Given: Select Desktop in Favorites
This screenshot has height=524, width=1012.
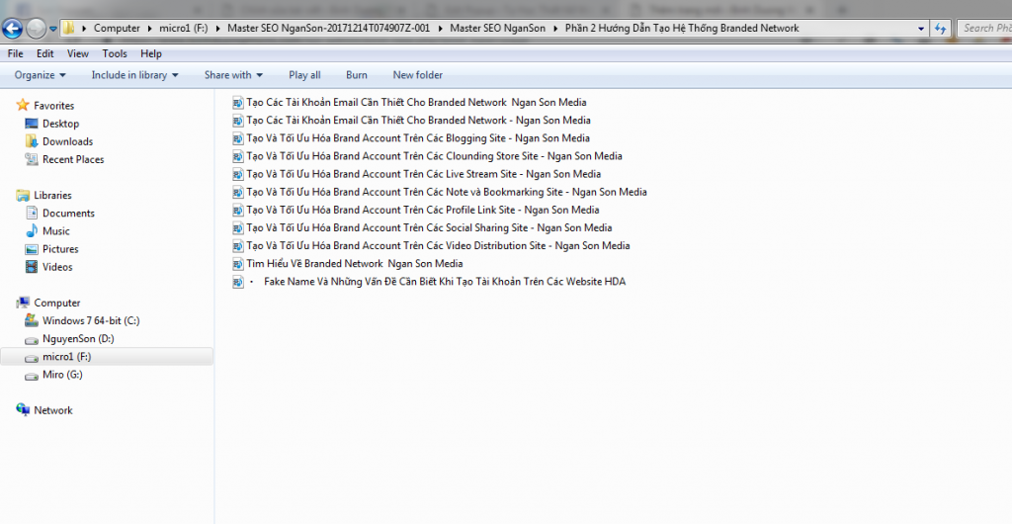Looking at the screenshot, I should pos(60,124).
